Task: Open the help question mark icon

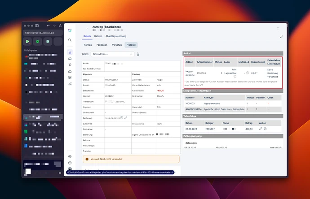Action: coord(70,163)
